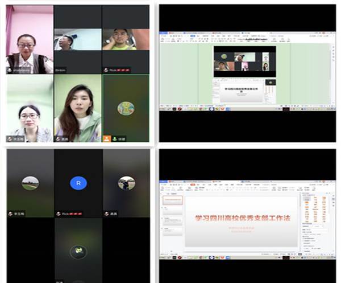Click the orange participant icon on the green-bordered tile
This screenshot has height=283, width=341.
[107, 138]
